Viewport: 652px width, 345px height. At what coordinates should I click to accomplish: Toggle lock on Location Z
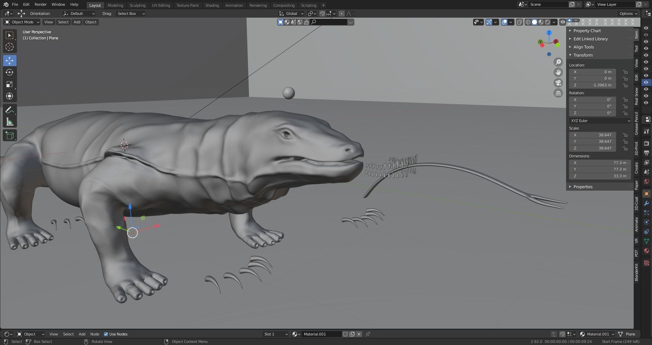pos(625,85)
